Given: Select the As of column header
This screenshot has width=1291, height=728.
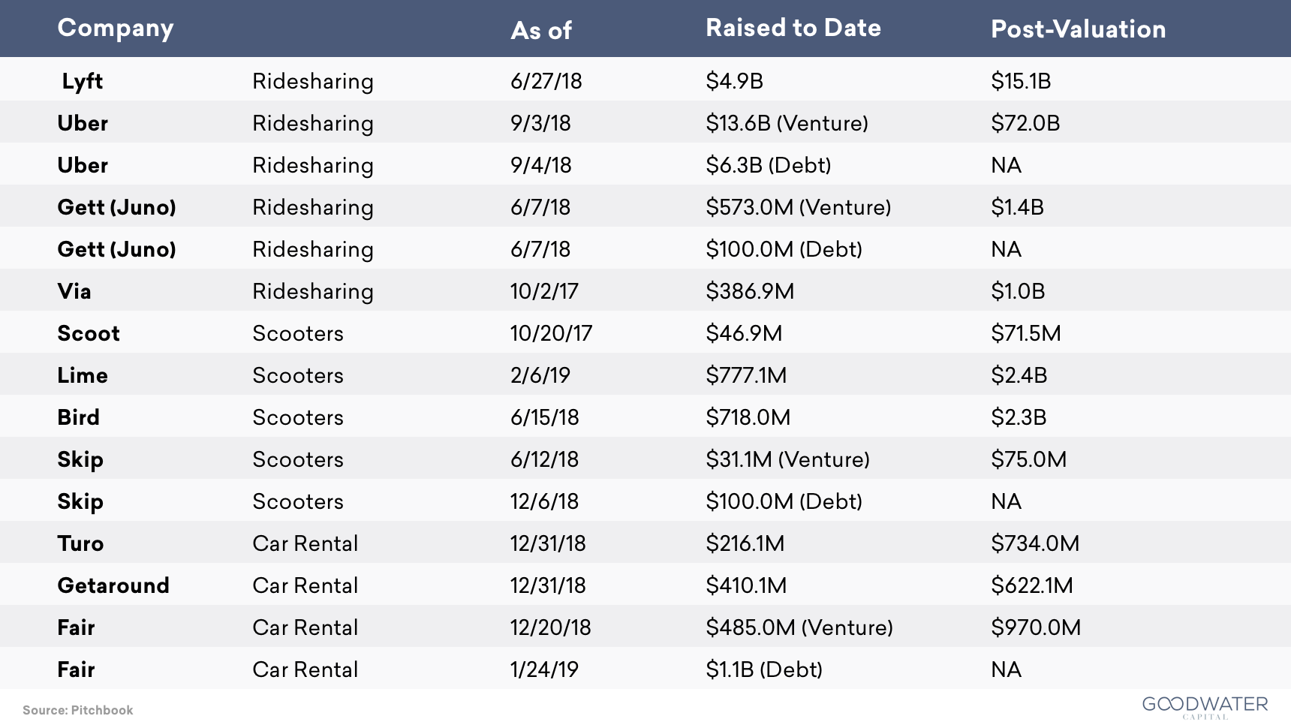Looking at the screenshot, I should click(541, 30).
